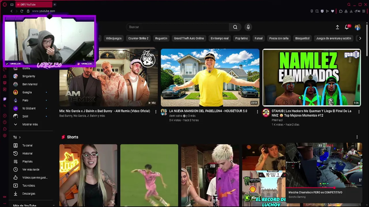Open the browser downloads icon

(351, 11)
